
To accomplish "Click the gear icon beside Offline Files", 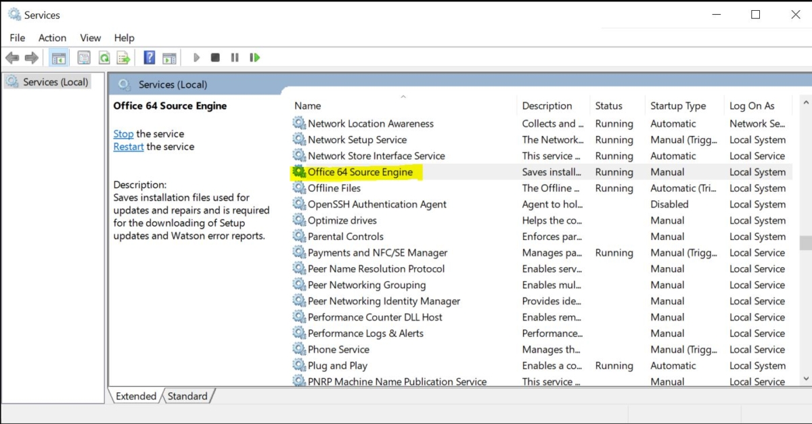I will coord(299,188).
